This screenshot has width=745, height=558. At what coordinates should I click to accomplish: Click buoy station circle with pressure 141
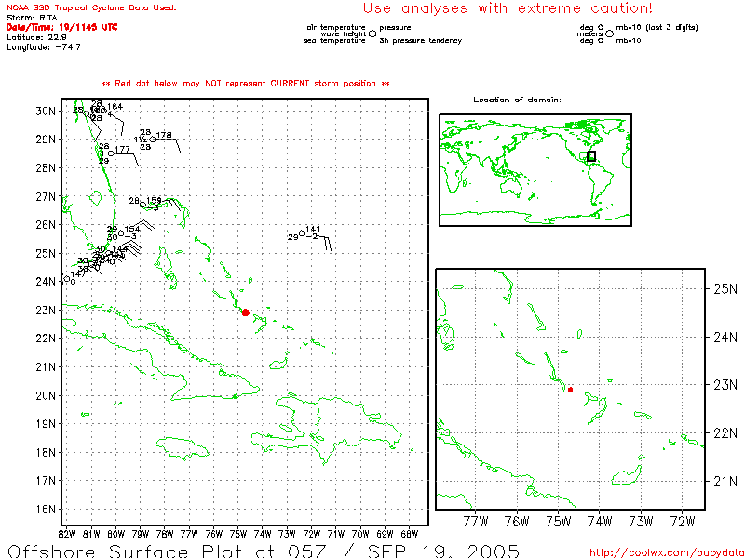pos(302,233)
